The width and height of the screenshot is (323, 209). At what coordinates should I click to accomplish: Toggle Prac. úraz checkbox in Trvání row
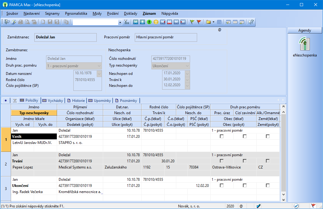[222, 161]
